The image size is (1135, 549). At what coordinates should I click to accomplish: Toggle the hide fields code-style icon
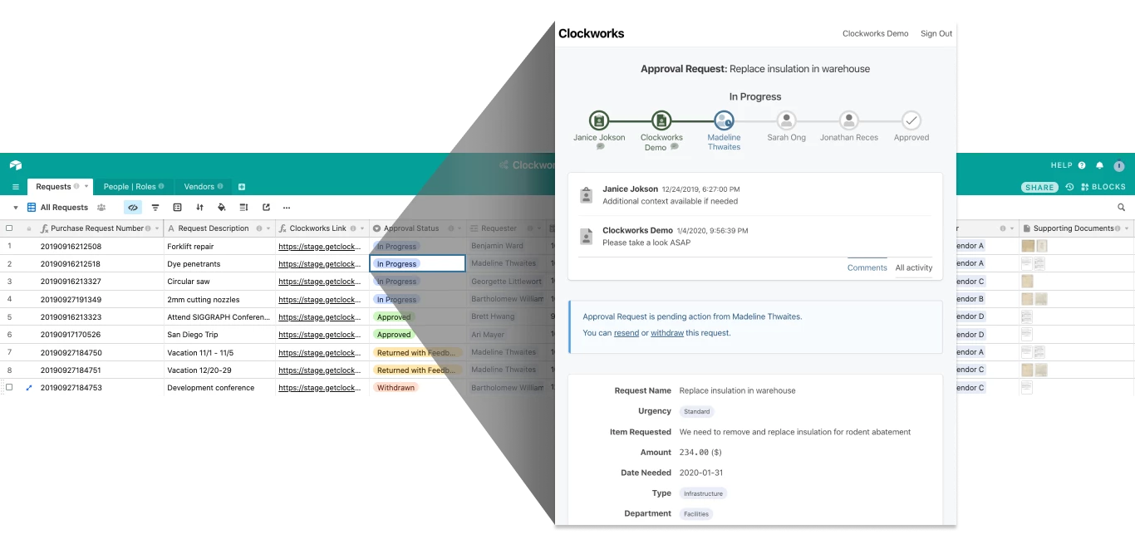click(133, 208)
